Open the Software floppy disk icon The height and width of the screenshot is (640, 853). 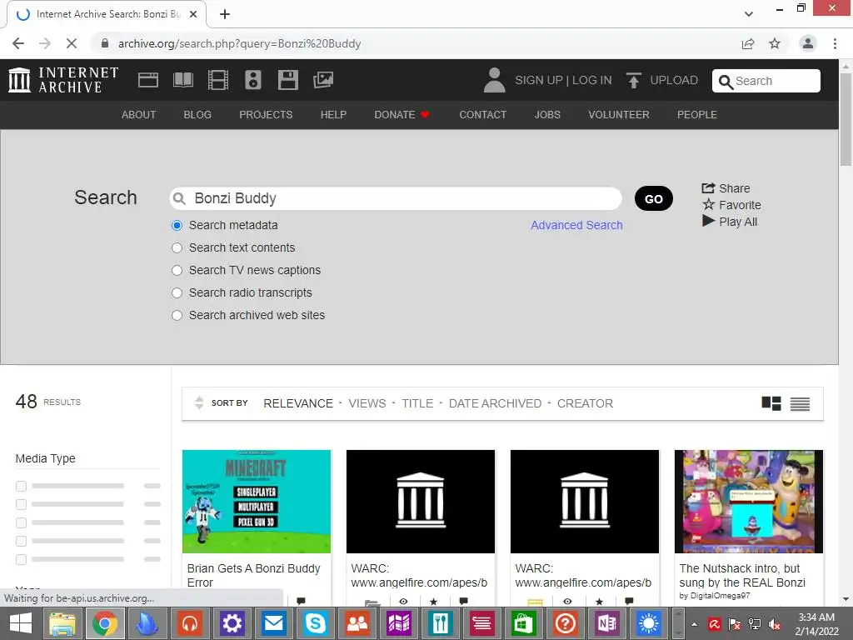pos(287,80)
